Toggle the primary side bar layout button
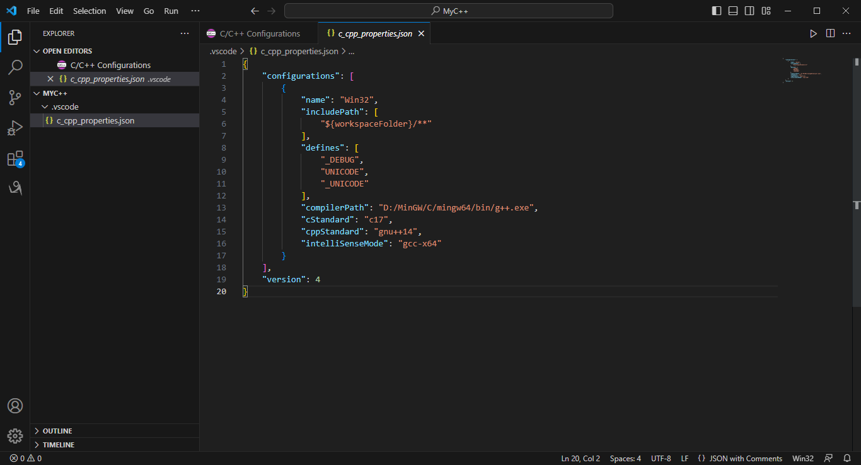Screen dimensions: 861x465 tap(717, 11)
